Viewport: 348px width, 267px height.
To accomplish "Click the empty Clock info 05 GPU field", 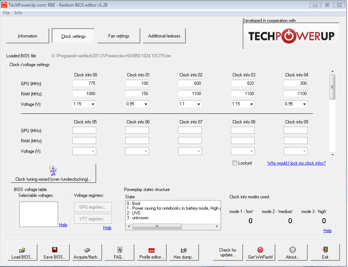I will coord(84,130).
